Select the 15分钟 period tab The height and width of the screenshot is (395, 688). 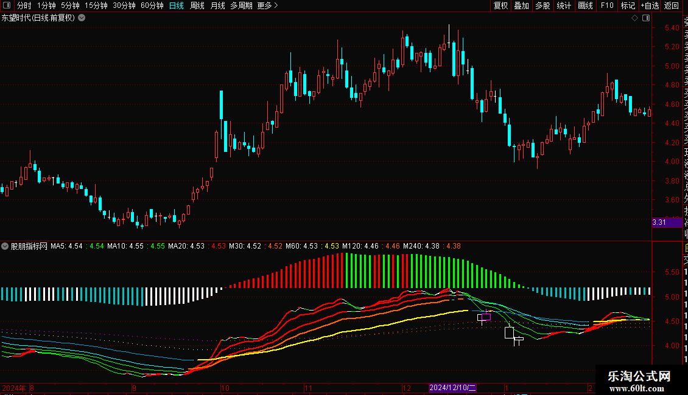point(96,5)
